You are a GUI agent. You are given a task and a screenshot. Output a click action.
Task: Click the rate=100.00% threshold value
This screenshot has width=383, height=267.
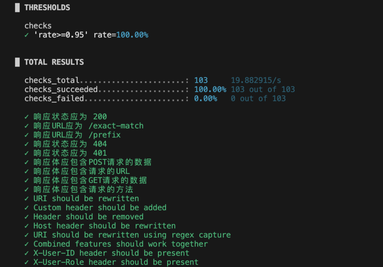[x=121, y=35]
